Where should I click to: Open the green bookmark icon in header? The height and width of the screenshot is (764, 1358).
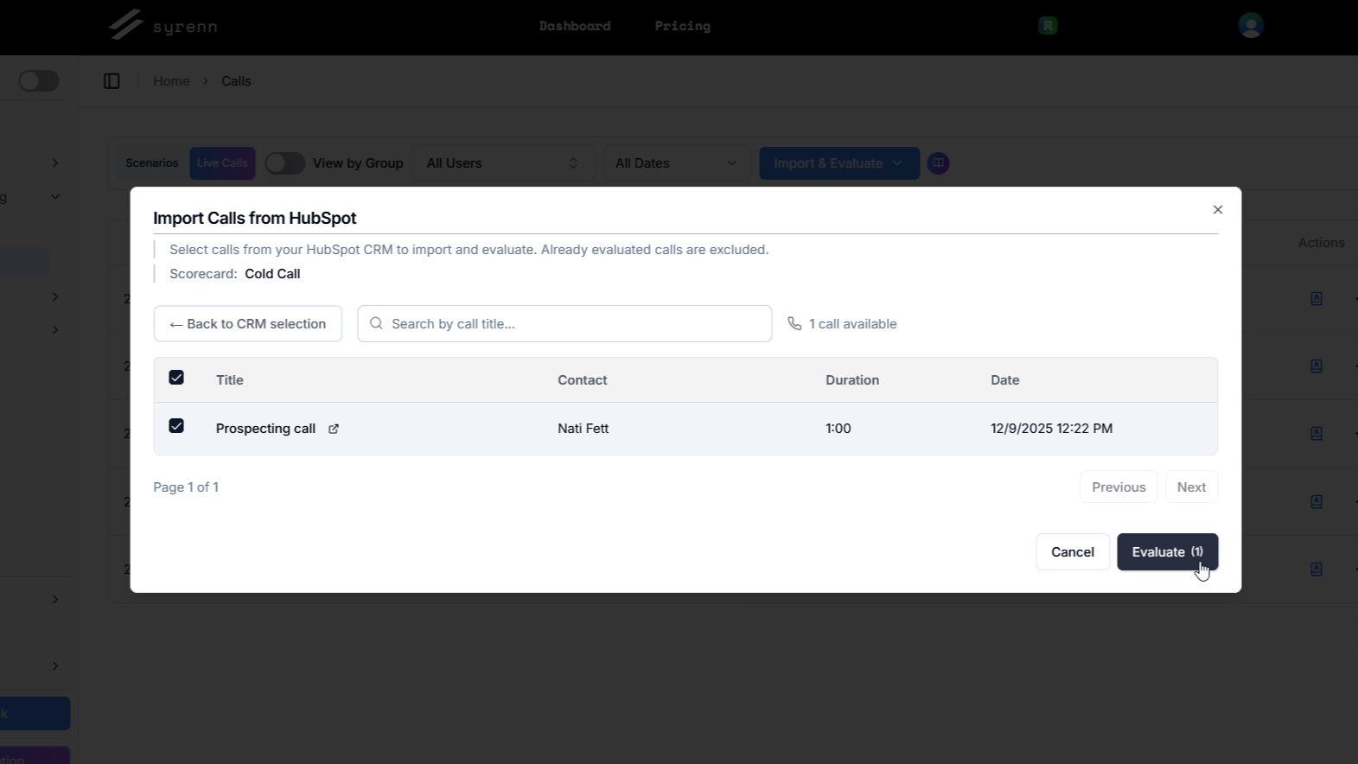(x=1048, y=25)
